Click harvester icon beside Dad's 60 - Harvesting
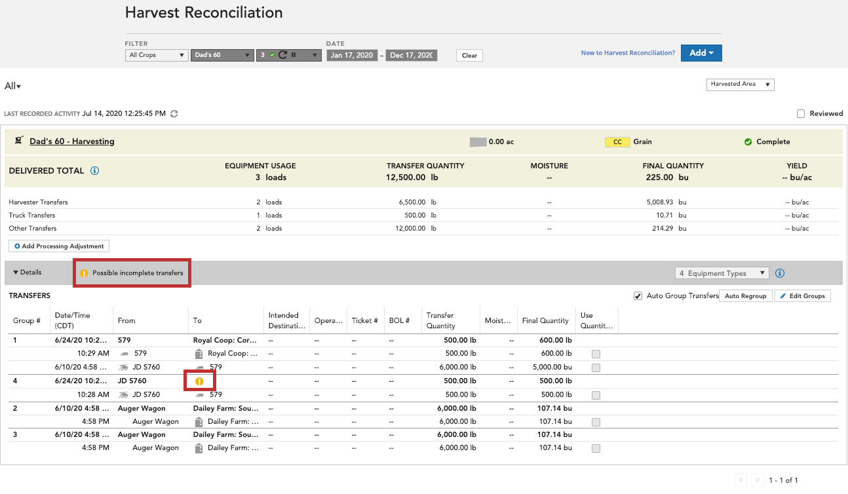The height and width of the screenshot is (494, 848). [x=19, y=141]
